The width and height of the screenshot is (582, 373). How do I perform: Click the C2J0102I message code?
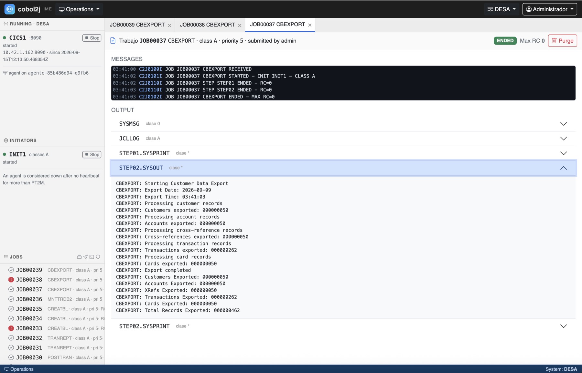[150, 97]
